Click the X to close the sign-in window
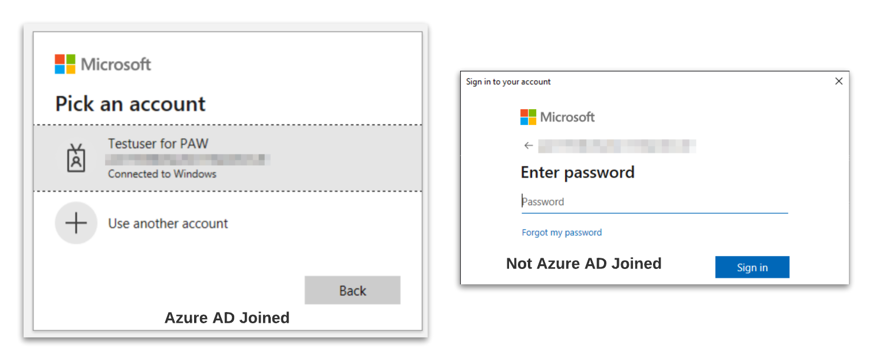The width and height of the screenshot is (873, 361). [x=839, y=81]
